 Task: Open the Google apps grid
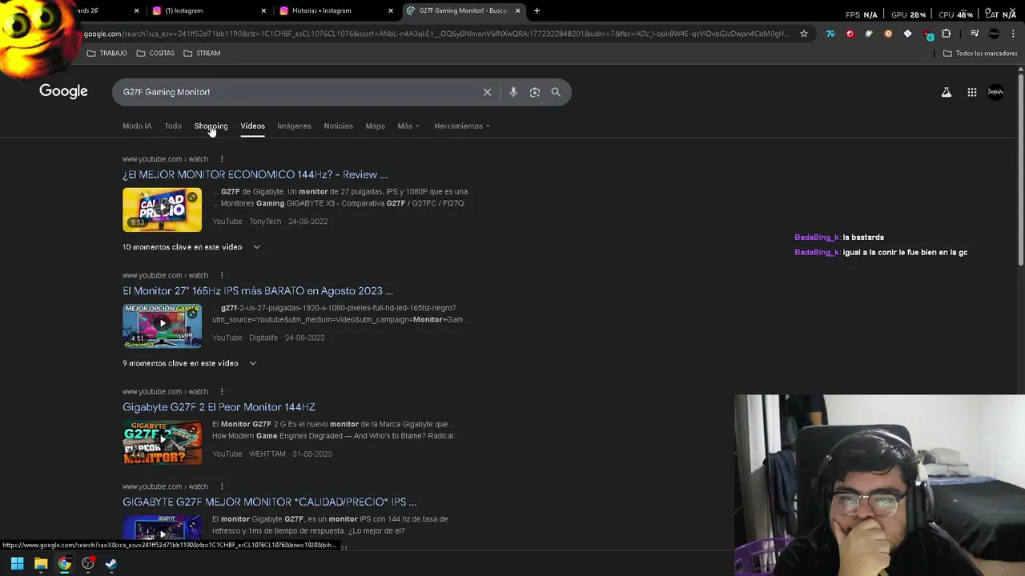[972, 92]
